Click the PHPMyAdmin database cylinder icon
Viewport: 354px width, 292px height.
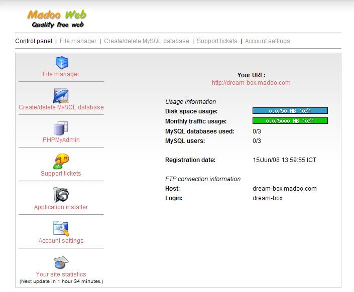coord(61,128)
